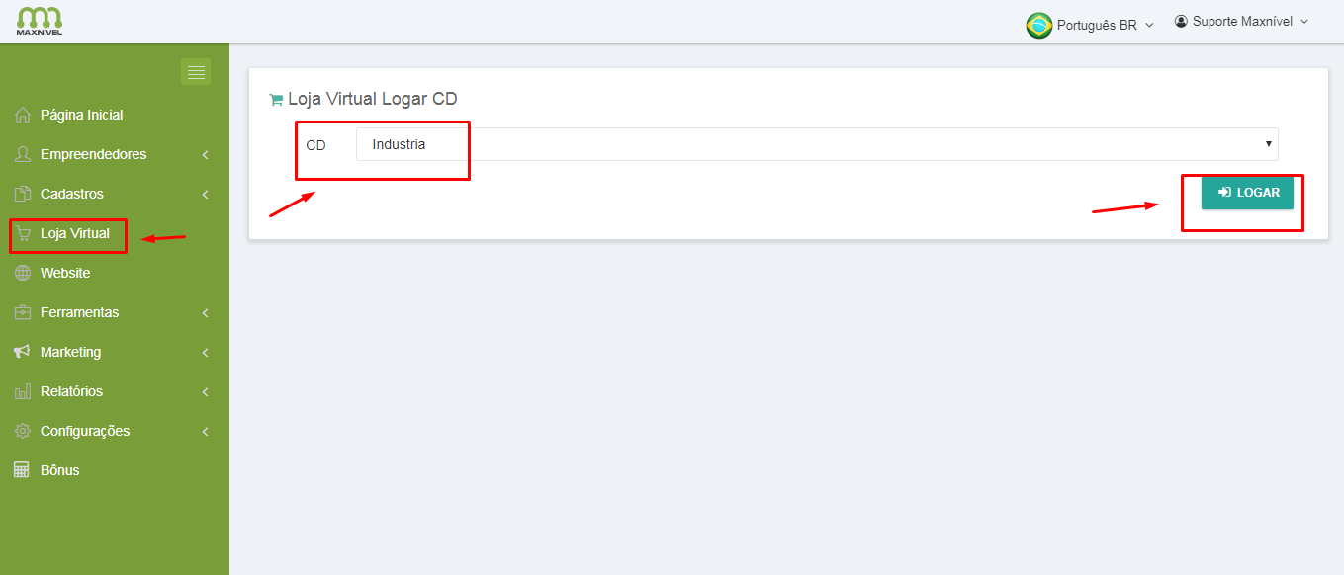Expand the Empreendedores submenu chevron

pos(205,155)
